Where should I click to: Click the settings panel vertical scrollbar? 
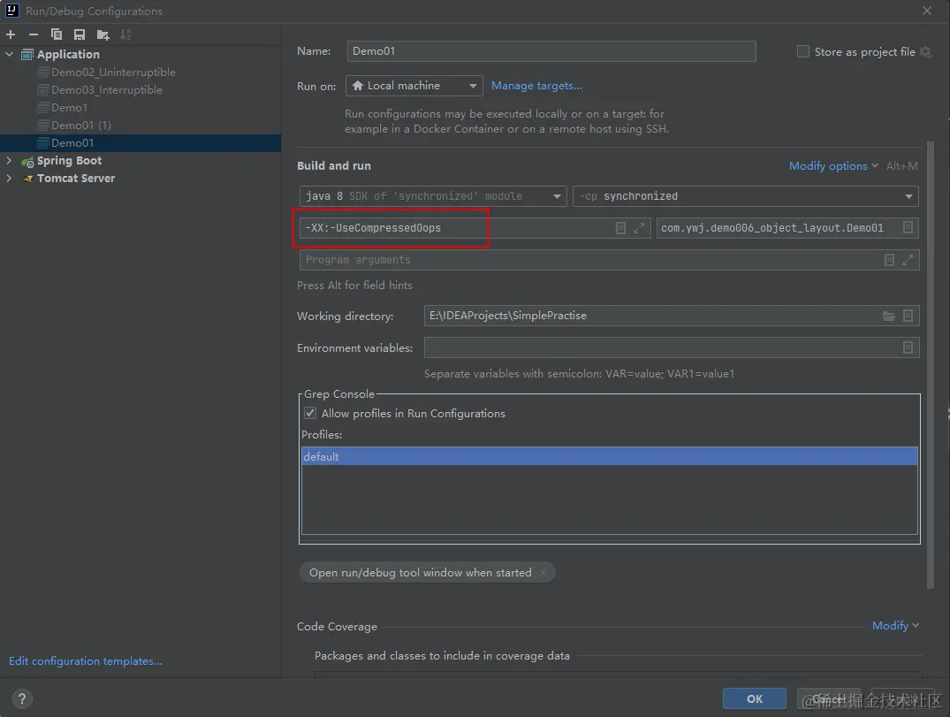(931, 364)
